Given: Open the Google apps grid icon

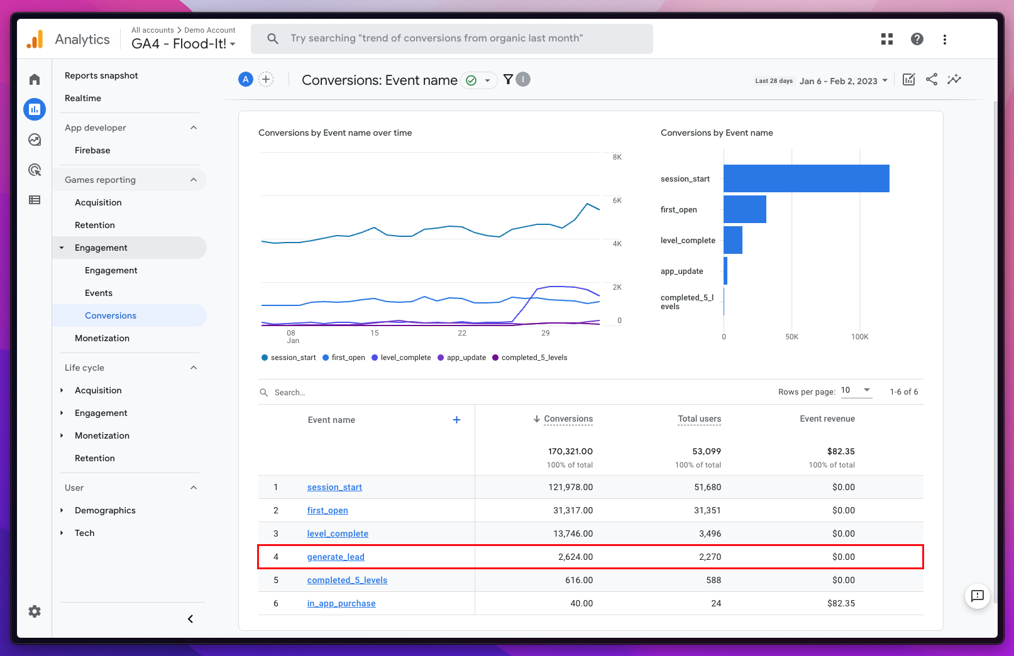Looking at the screenshot, I should pyautogui.click(x=886, y=39).
